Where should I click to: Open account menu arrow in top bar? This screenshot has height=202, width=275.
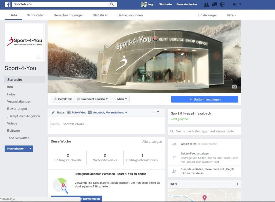(240, 4)
